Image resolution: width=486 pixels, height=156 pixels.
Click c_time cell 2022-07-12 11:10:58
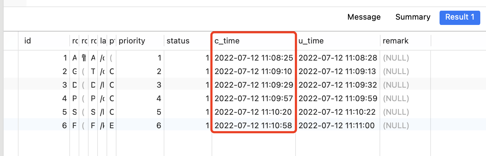click(x=253, y=126)
